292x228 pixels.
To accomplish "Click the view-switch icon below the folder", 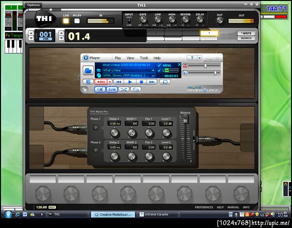I will click(x=88, y=82).
